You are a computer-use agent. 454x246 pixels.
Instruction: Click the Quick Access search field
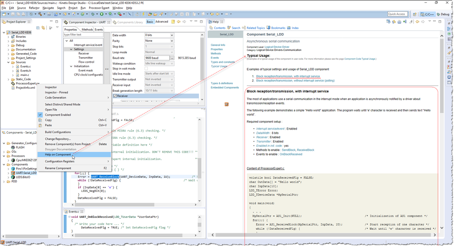point(397,14)
